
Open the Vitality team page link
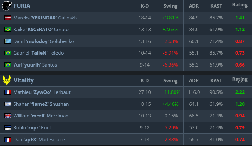click(x=24, y=80)
